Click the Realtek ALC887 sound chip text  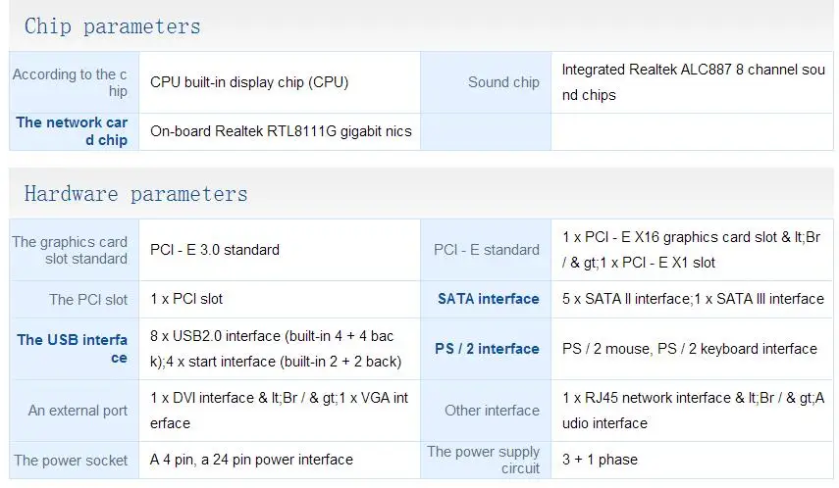(693, 82)
